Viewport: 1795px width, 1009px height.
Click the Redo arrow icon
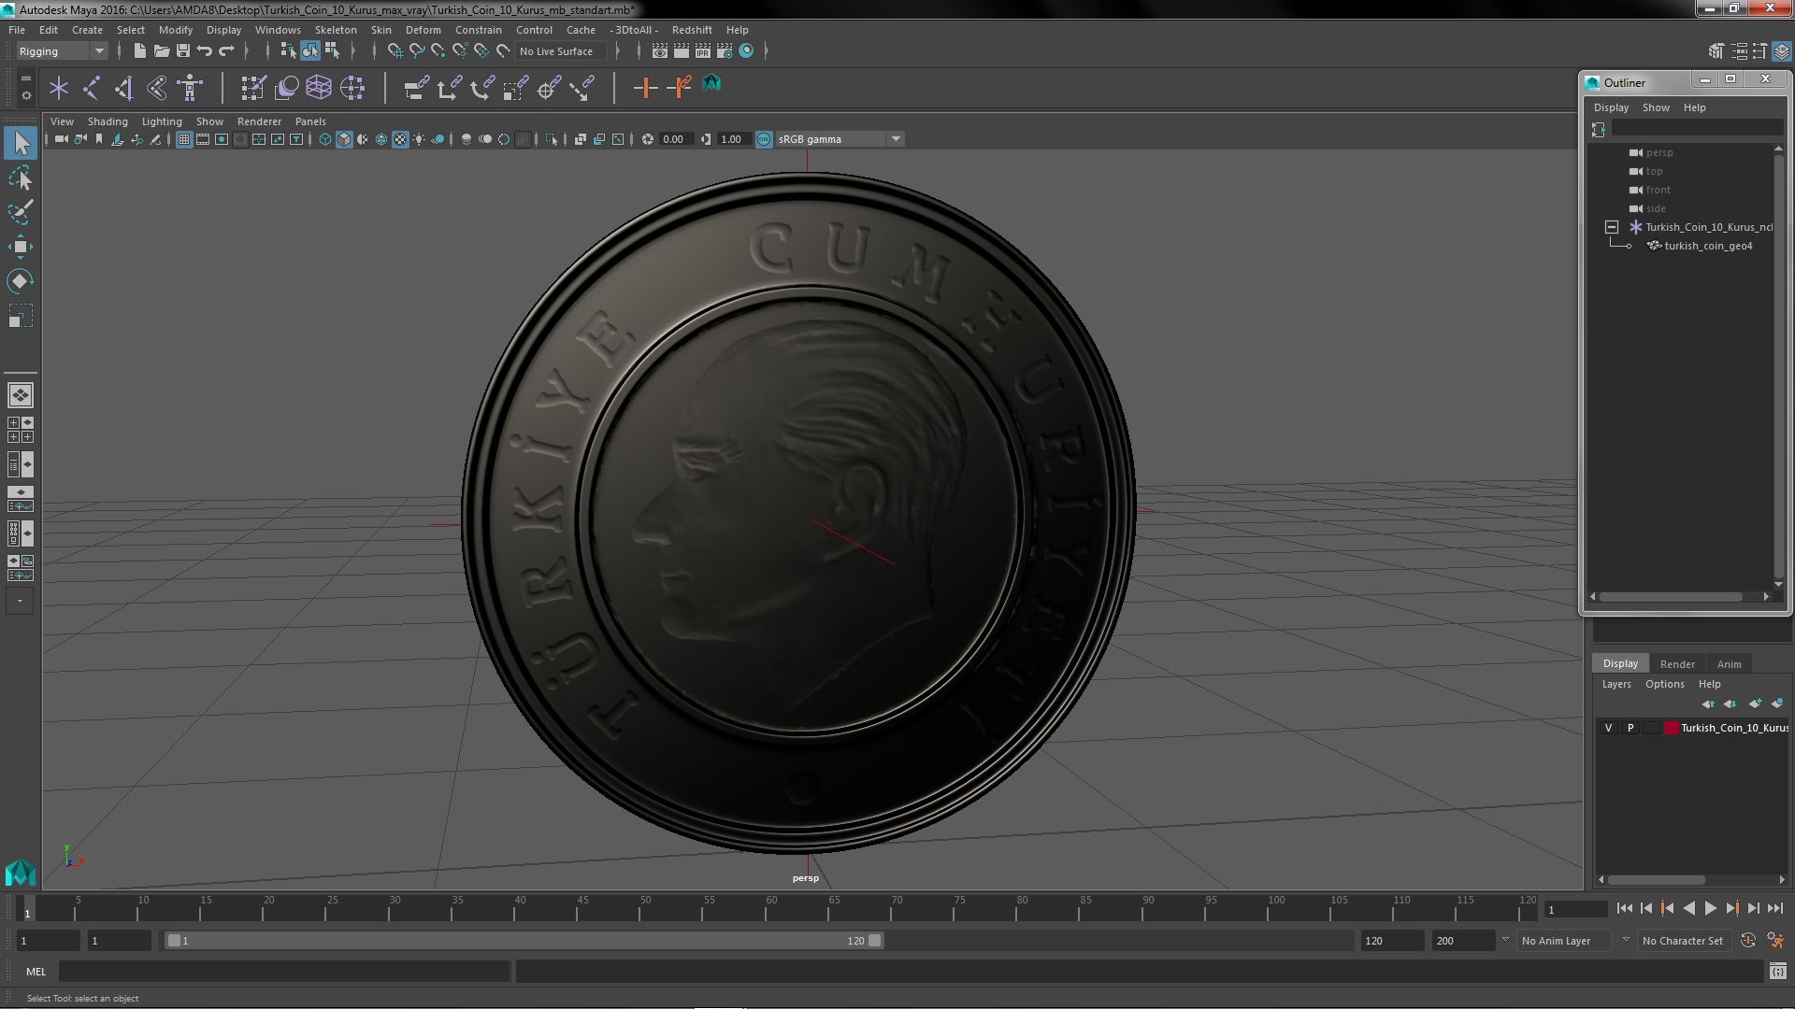pyautogui.click(x=226, y=51)
